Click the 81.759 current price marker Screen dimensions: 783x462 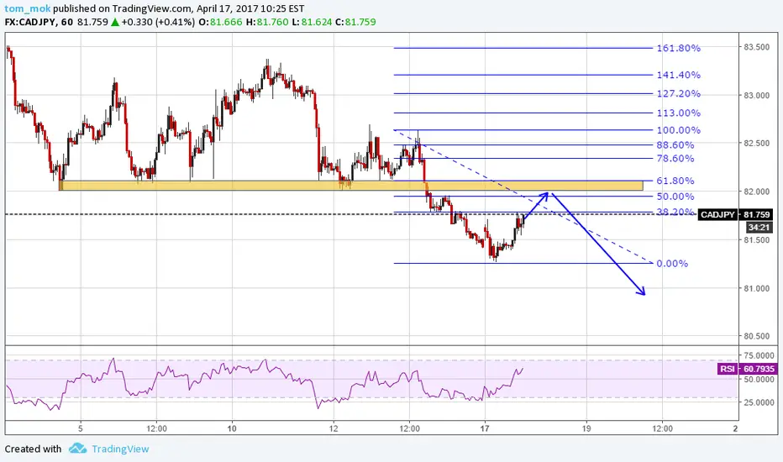pos(756,214)
